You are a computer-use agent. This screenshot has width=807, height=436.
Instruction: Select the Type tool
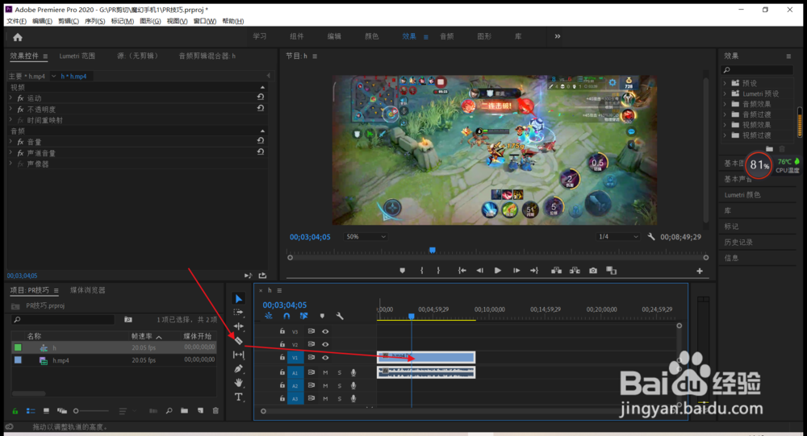click(x=238, y=397)
